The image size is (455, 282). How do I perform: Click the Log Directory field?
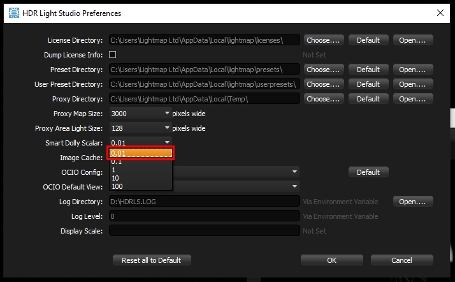pos(205,202)
